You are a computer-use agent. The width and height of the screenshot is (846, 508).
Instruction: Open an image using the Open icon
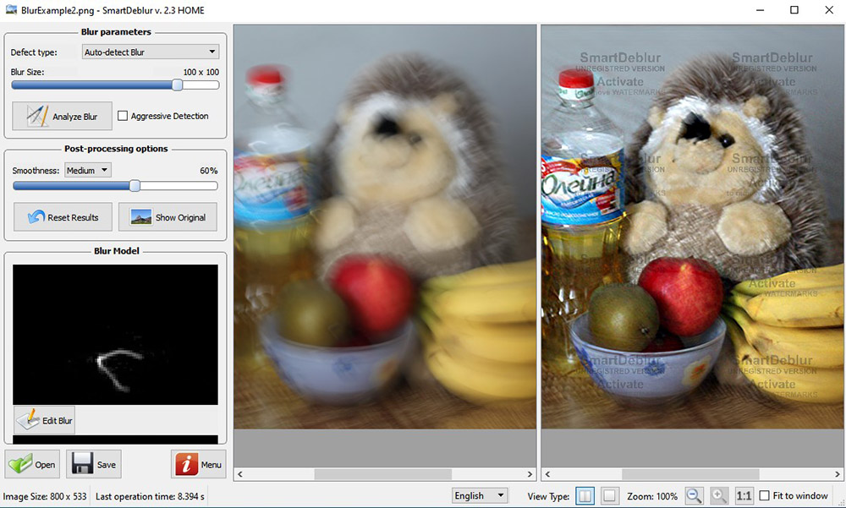pyautogui.click(x=19, y=464)
